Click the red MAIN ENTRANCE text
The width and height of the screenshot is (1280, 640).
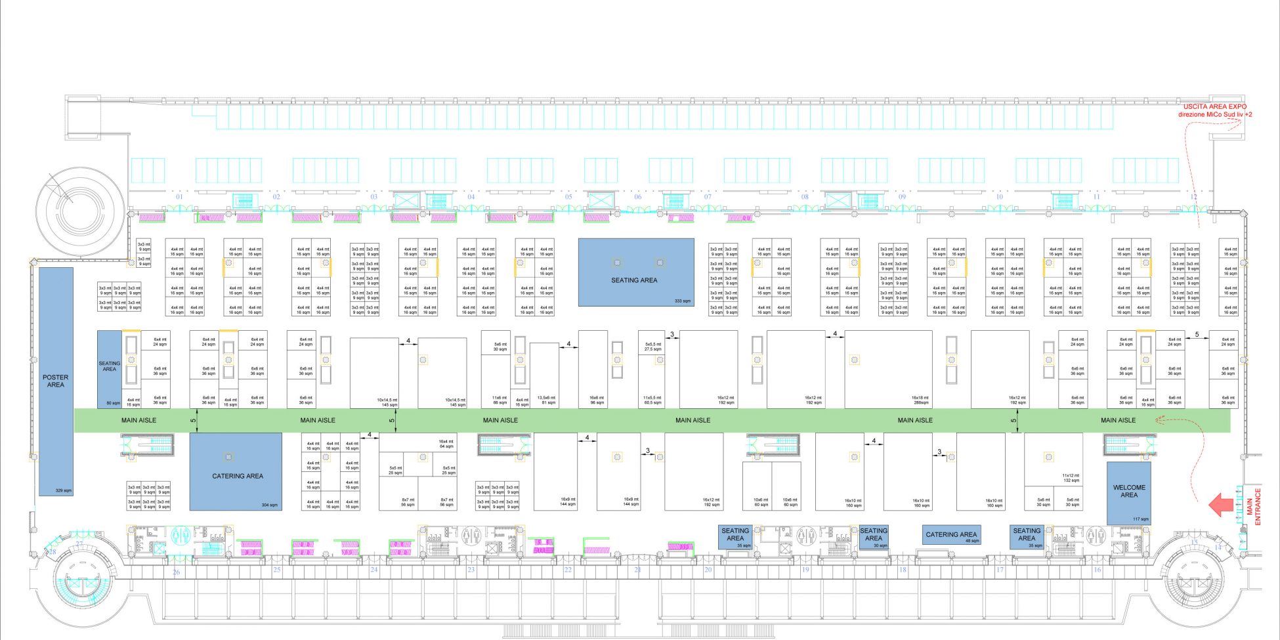[1254, 505]
